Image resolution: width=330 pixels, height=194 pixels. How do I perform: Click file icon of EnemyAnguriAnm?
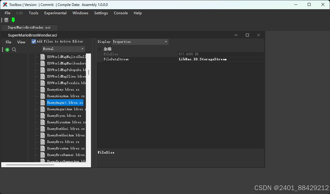[x=43, y=109]
